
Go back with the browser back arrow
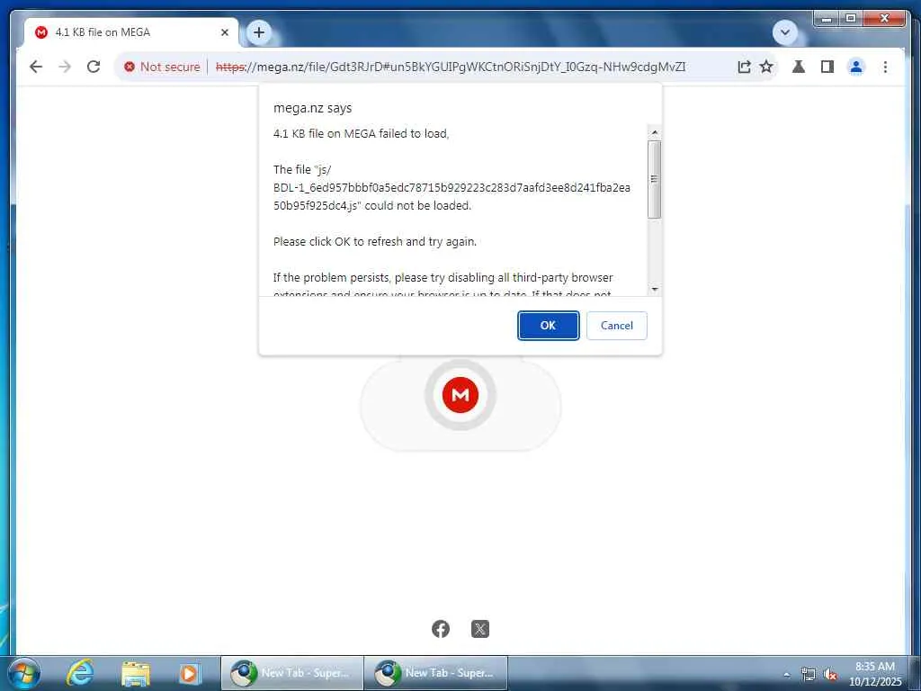36,67
